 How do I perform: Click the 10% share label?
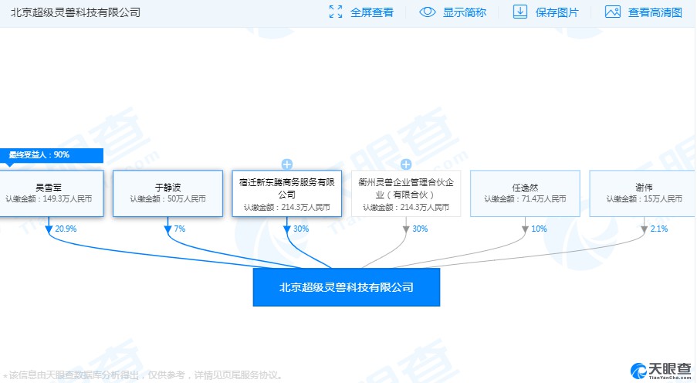[539, 229]
